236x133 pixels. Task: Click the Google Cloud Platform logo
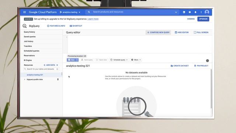[x=43, y=12]
